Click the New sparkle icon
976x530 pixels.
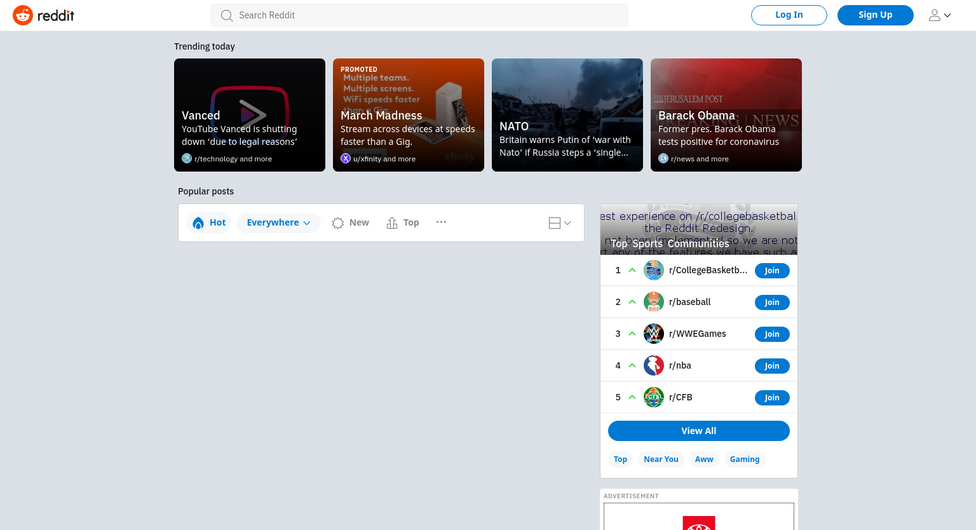[338, 222]
